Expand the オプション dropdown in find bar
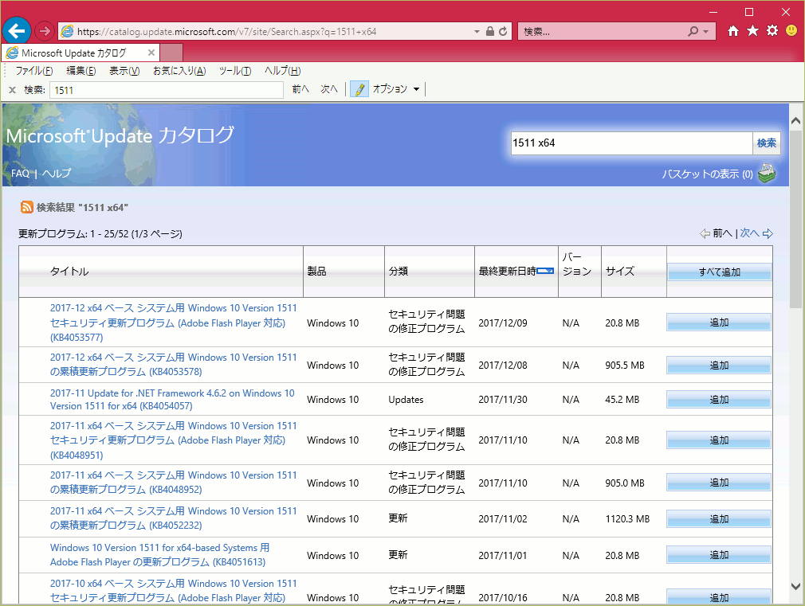805x606 pixels. click(x=416, y=89)
